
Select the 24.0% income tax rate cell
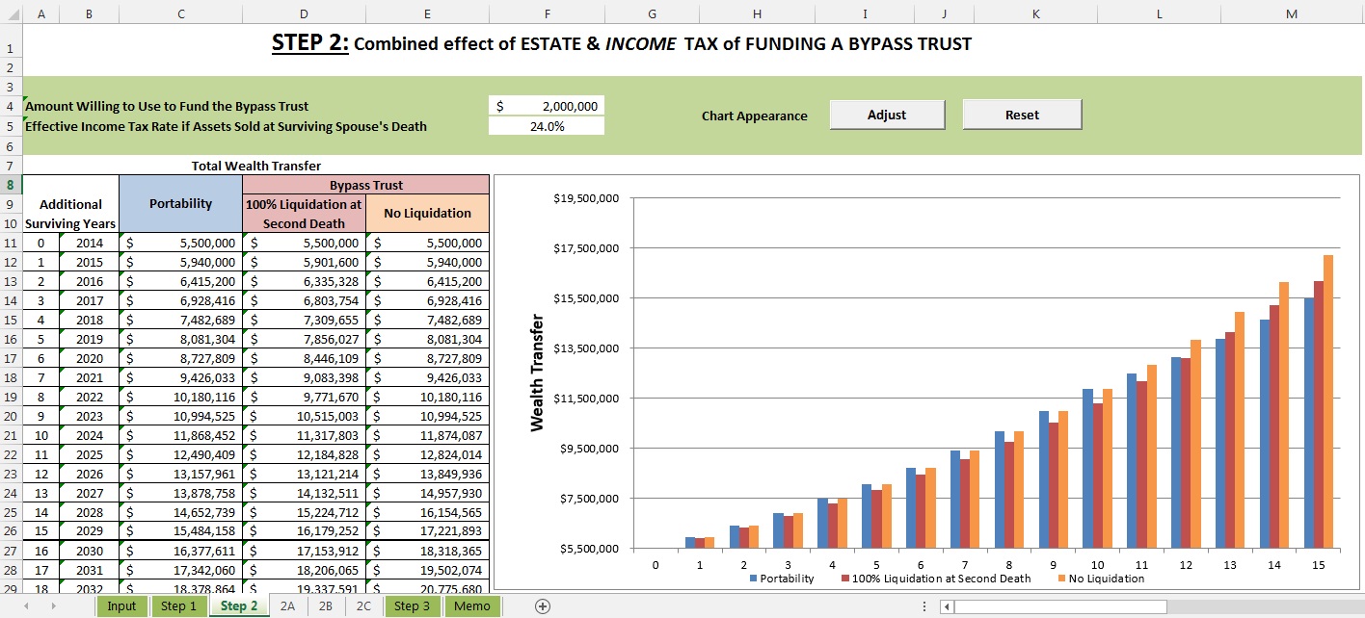point(547,126)
